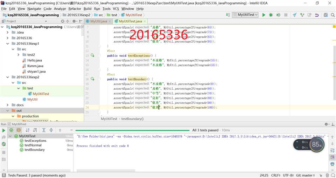Expand all test results icon
This screenshot has width=336, height=178.
click(44, 130)
